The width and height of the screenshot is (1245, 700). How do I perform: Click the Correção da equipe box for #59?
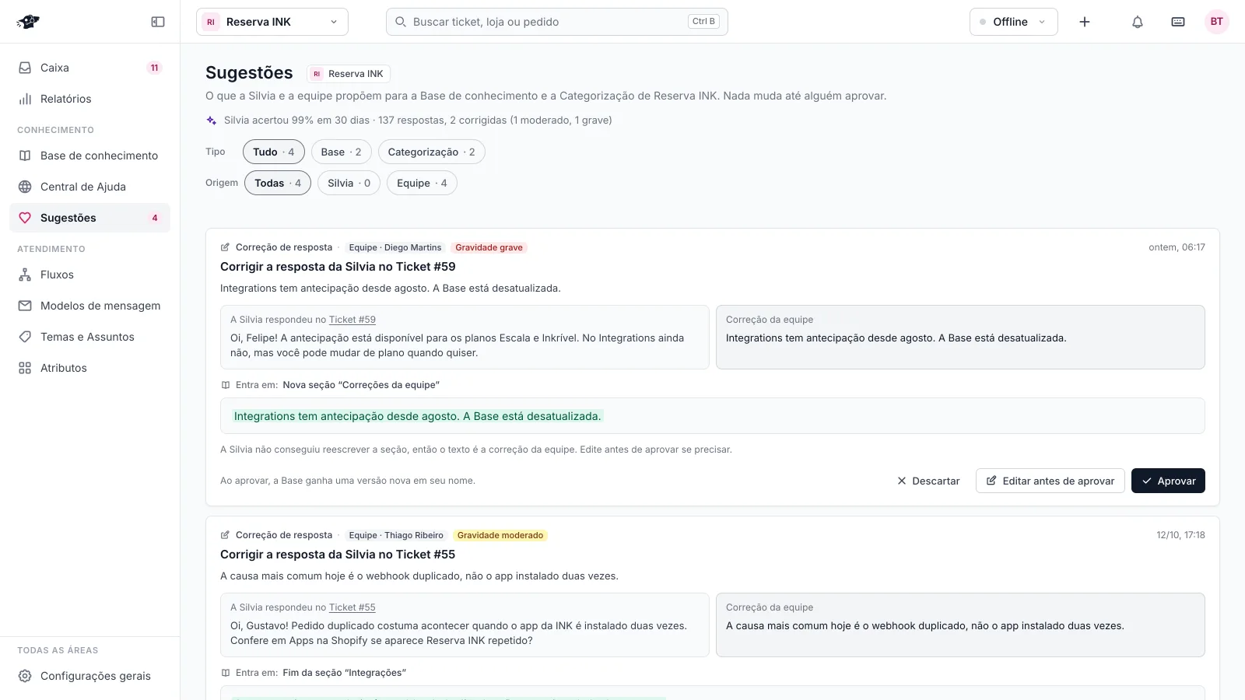(960, 337)
